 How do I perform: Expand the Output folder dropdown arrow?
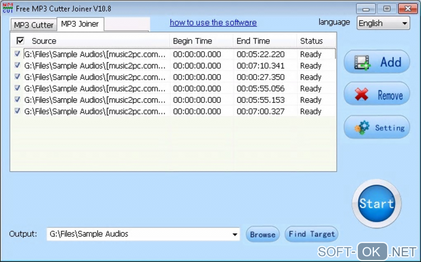(x=235, y=234)
